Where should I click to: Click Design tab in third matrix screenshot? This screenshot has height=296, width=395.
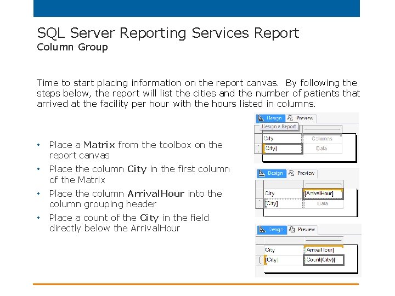272,230
